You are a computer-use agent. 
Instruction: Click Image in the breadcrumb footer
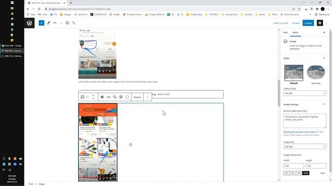click(41, 184)
